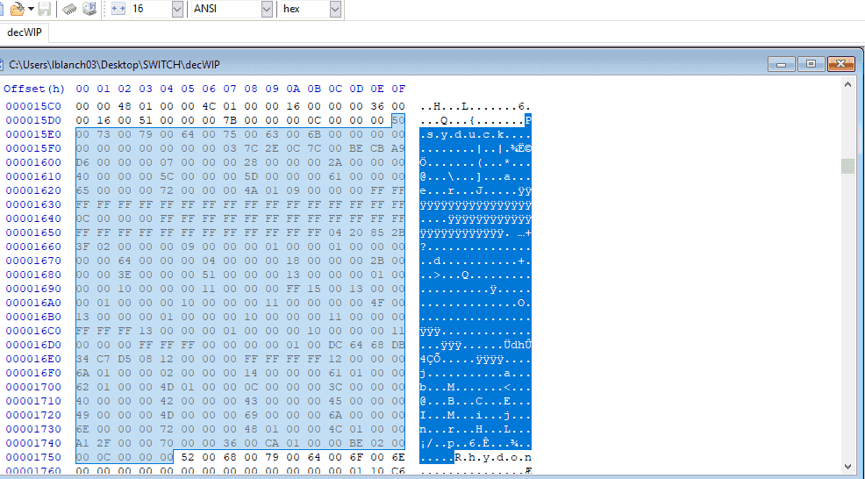The height and width of the screenshot is (479, 865).
Task: Click the decoded text 'I...M...i...j...'
Action: click(475, 415)
